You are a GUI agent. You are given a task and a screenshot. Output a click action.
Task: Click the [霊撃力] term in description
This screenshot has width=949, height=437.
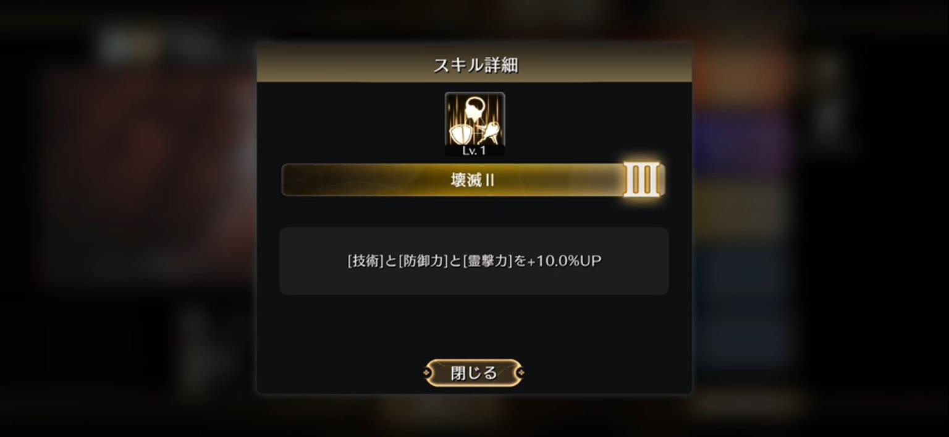click(x=487, y=261)
